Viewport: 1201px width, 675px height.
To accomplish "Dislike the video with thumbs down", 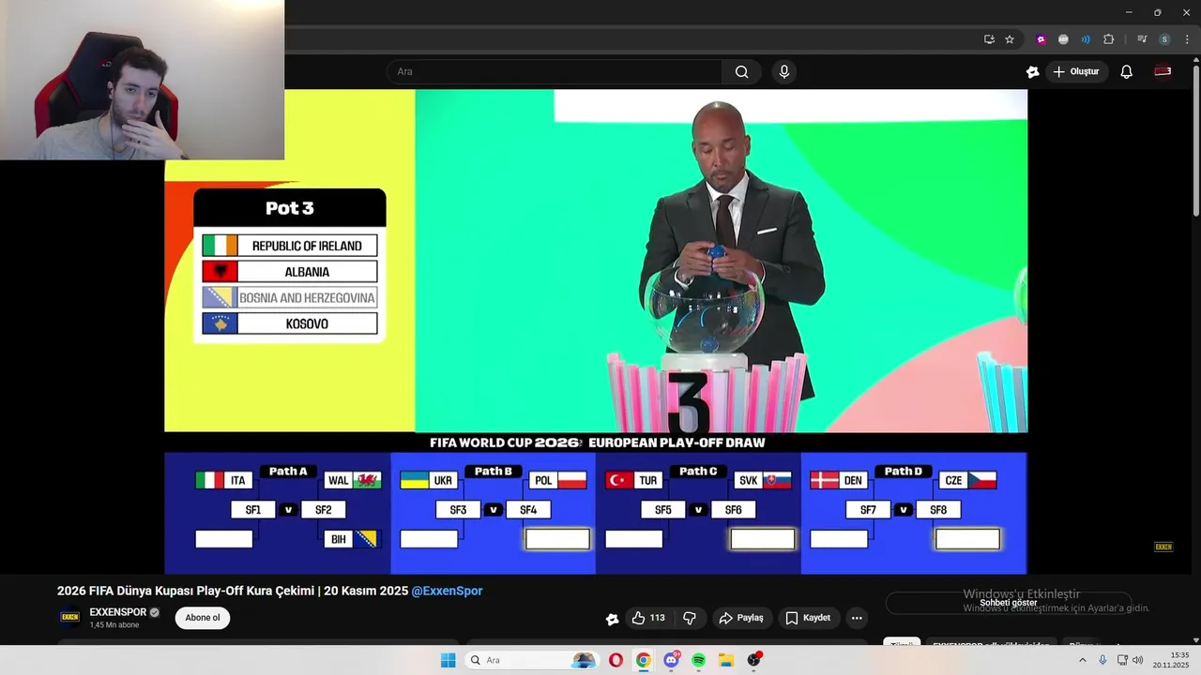I will [x=690, y=618].
